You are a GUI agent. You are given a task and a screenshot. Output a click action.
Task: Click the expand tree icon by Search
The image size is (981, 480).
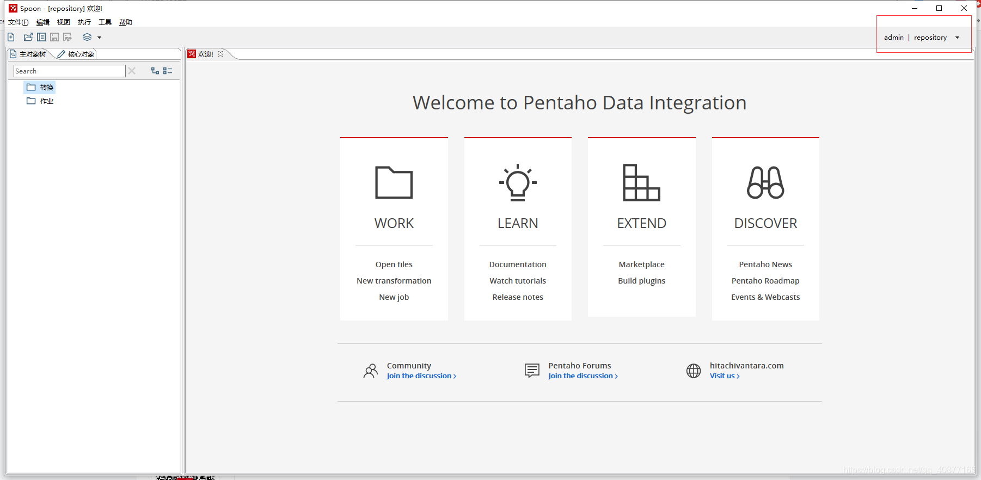(155, 71)
